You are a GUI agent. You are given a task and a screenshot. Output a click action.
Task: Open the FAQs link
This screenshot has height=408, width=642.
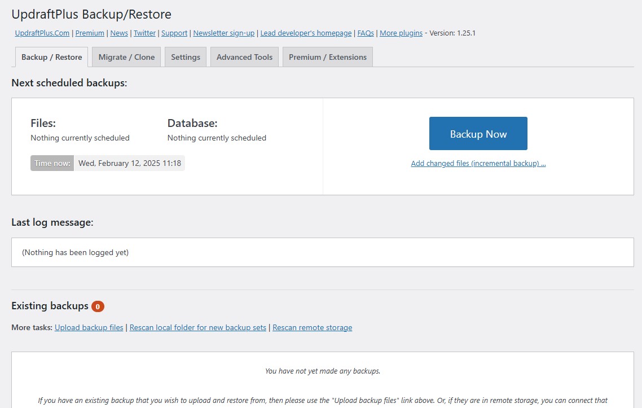[366, 33]
